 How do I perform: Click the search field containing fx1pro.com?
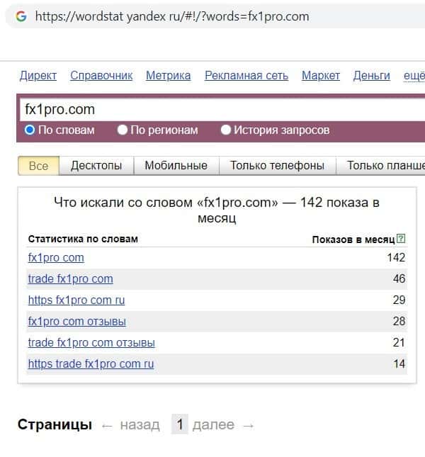[x=212, y=110]
